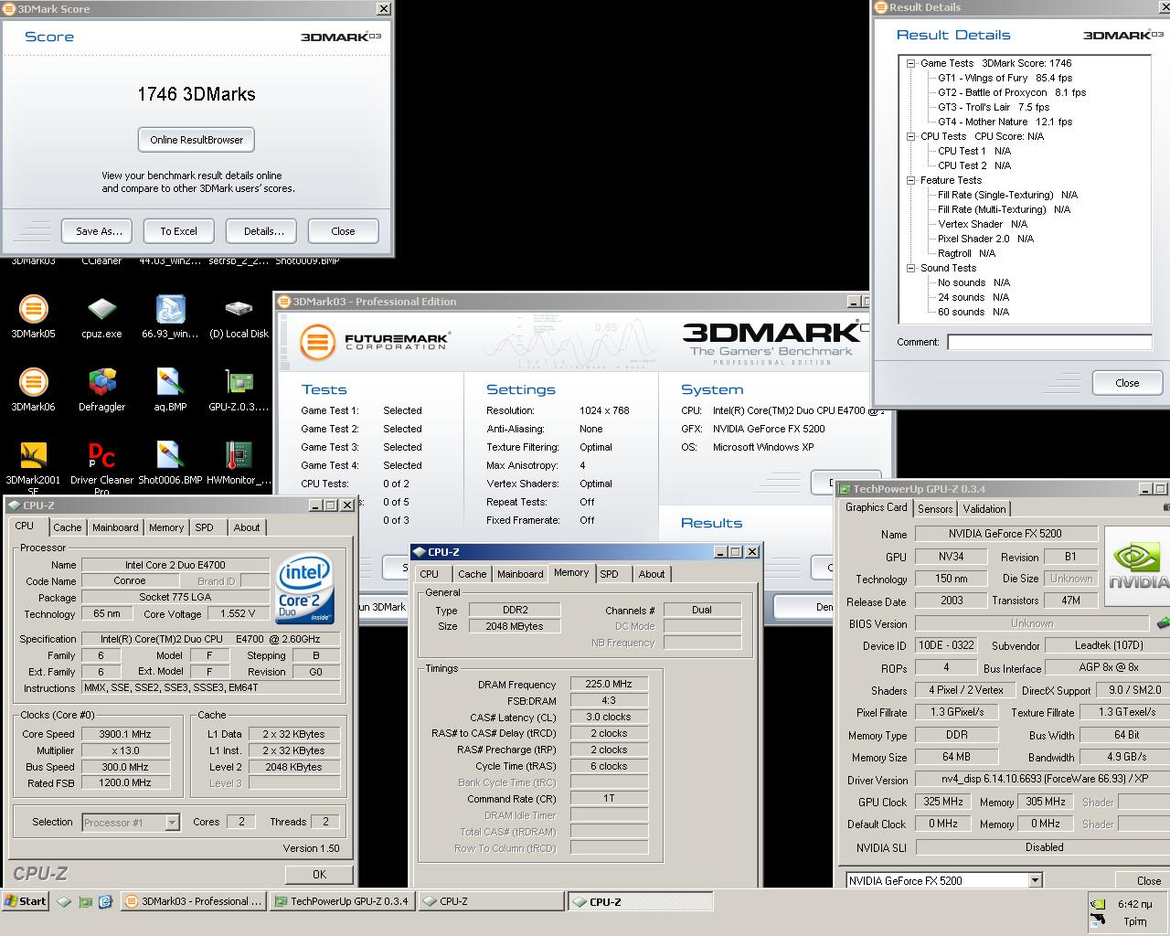1170x936 pixels.
Task: Click the GPU Clock value 325 MHz
Action: coord(943,802)
